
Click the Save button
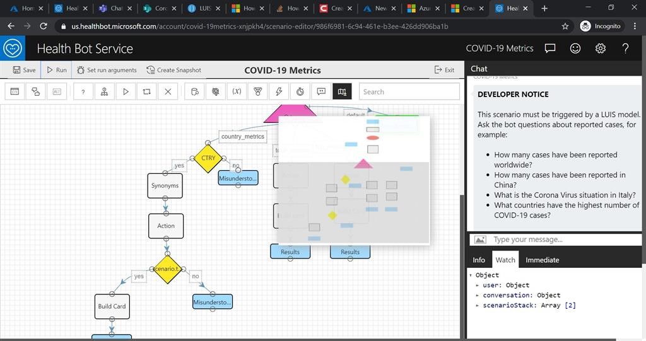tap(24, 70)
